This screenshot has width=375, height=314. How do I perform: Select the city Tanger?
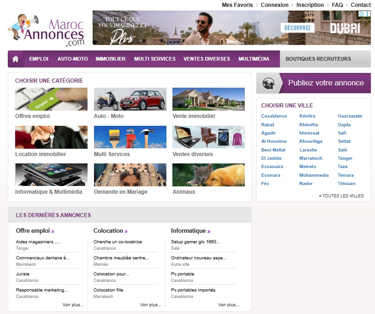tap(345, 158)
